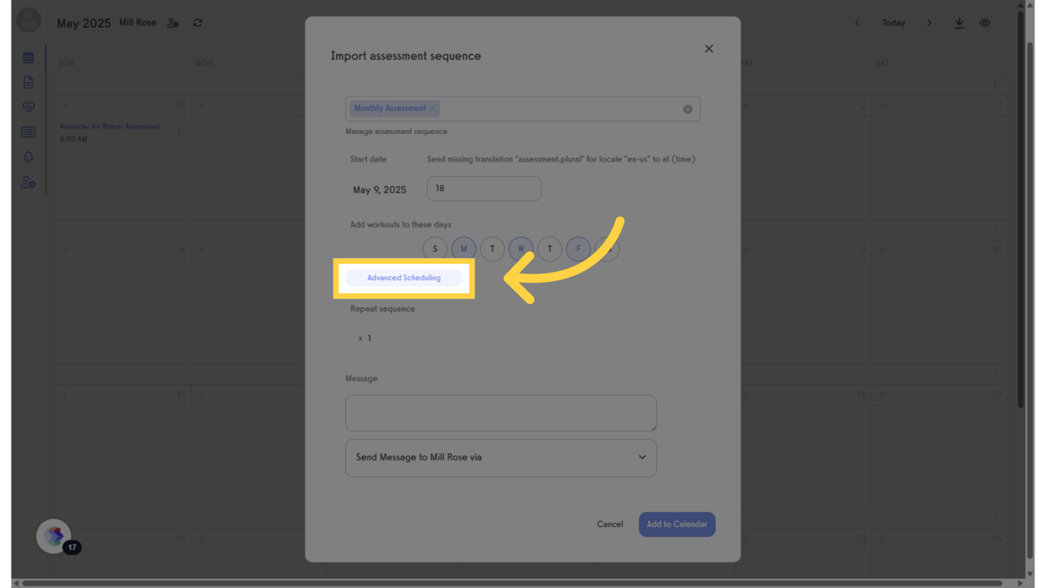Viewport: 1046px width, 588px height.
Task: Open the Notifications bell in the sidebar
Action: click(x=28, y=157)
